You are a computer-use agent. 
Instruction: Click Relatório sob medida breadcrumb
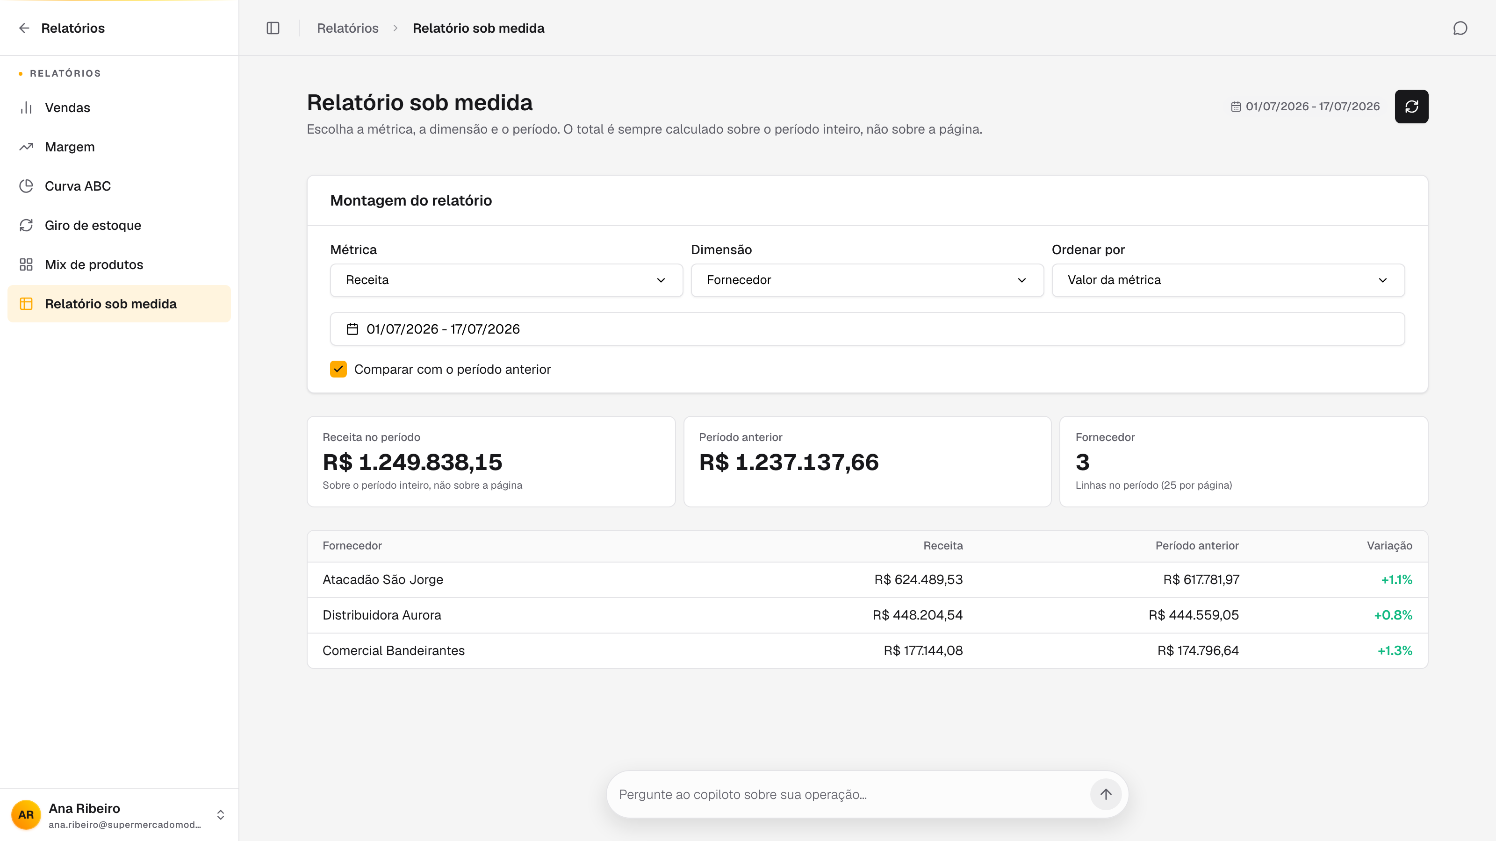coord(479,28)
